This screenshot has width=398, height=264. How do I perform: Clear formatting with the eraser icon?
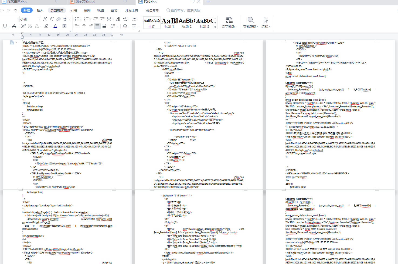point(58,19)
